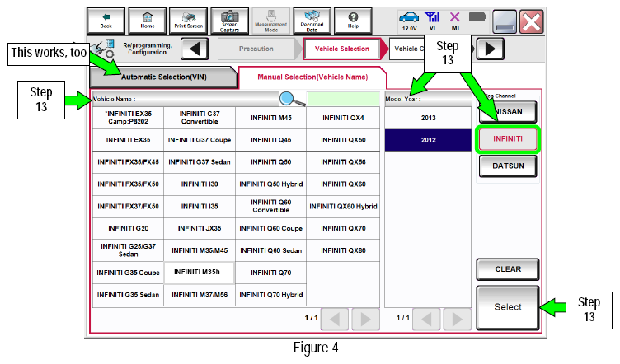This screenshot has width=620, height=364.
Task: Click the Re/programming Configuration icon
Action: [x=103, y=49]
